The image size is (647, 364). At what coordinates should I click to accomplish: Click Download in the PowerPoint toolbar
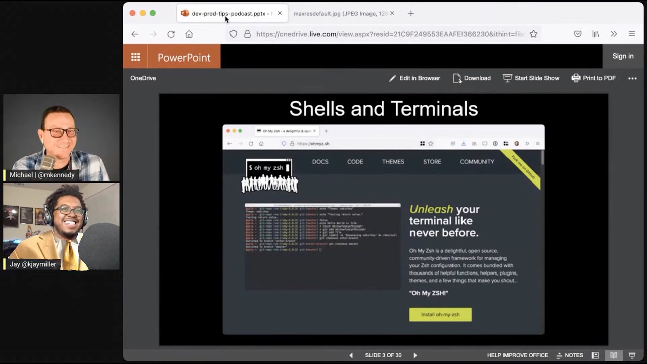point(472,78)
